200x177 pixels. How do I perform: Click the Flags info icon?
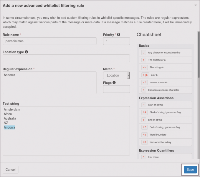click(114, 83)
